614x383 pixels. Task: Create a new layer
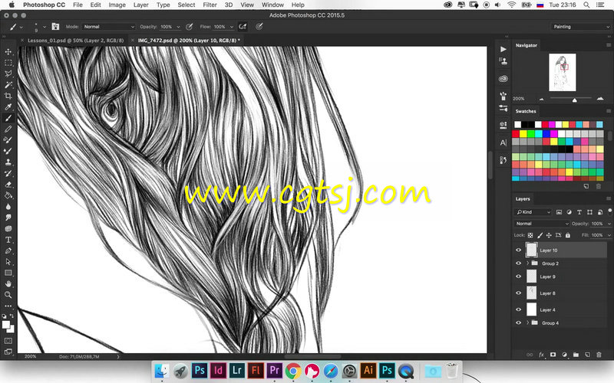click(x=587, y=355)
